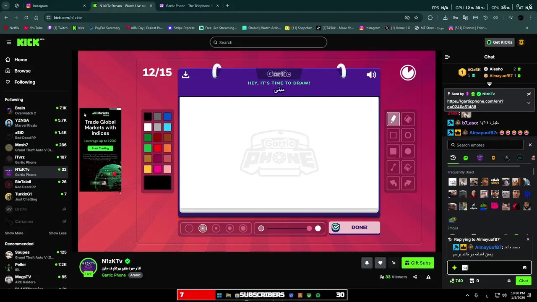The image size is (537, 302).
Task: Open the Kick hamburger menu
Action: 9,42
